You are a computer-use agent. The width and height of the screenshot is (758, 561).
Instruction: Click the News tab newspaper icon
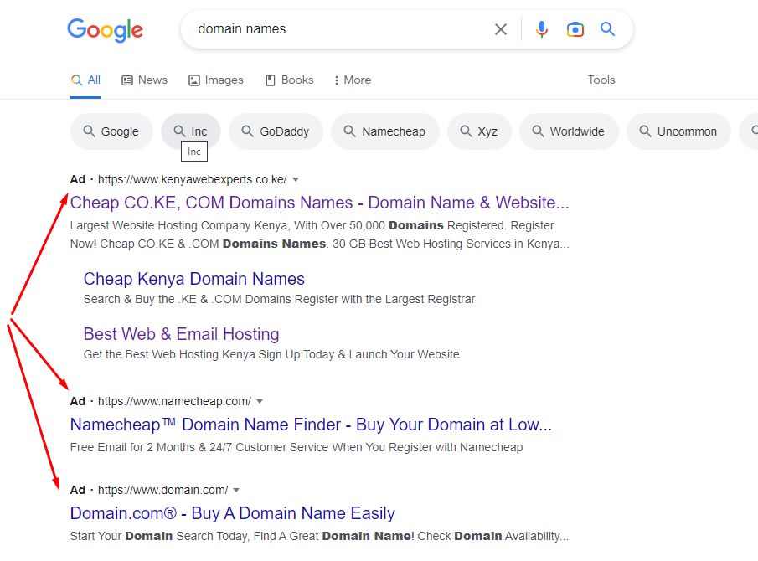tap(127, 80)
